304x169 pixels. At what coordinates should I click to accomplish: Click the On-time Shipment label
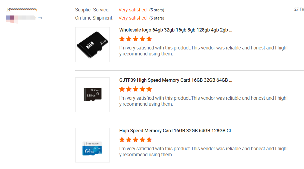coord(94,18)
